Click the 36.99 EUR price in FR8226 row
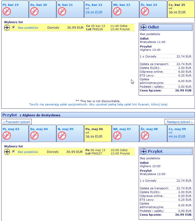This screenshot has width=195, height=221. pos(75,27)
